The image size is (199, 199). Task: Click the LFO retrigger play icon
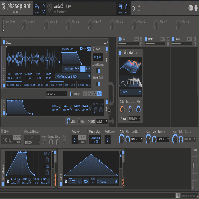point(66,182)
